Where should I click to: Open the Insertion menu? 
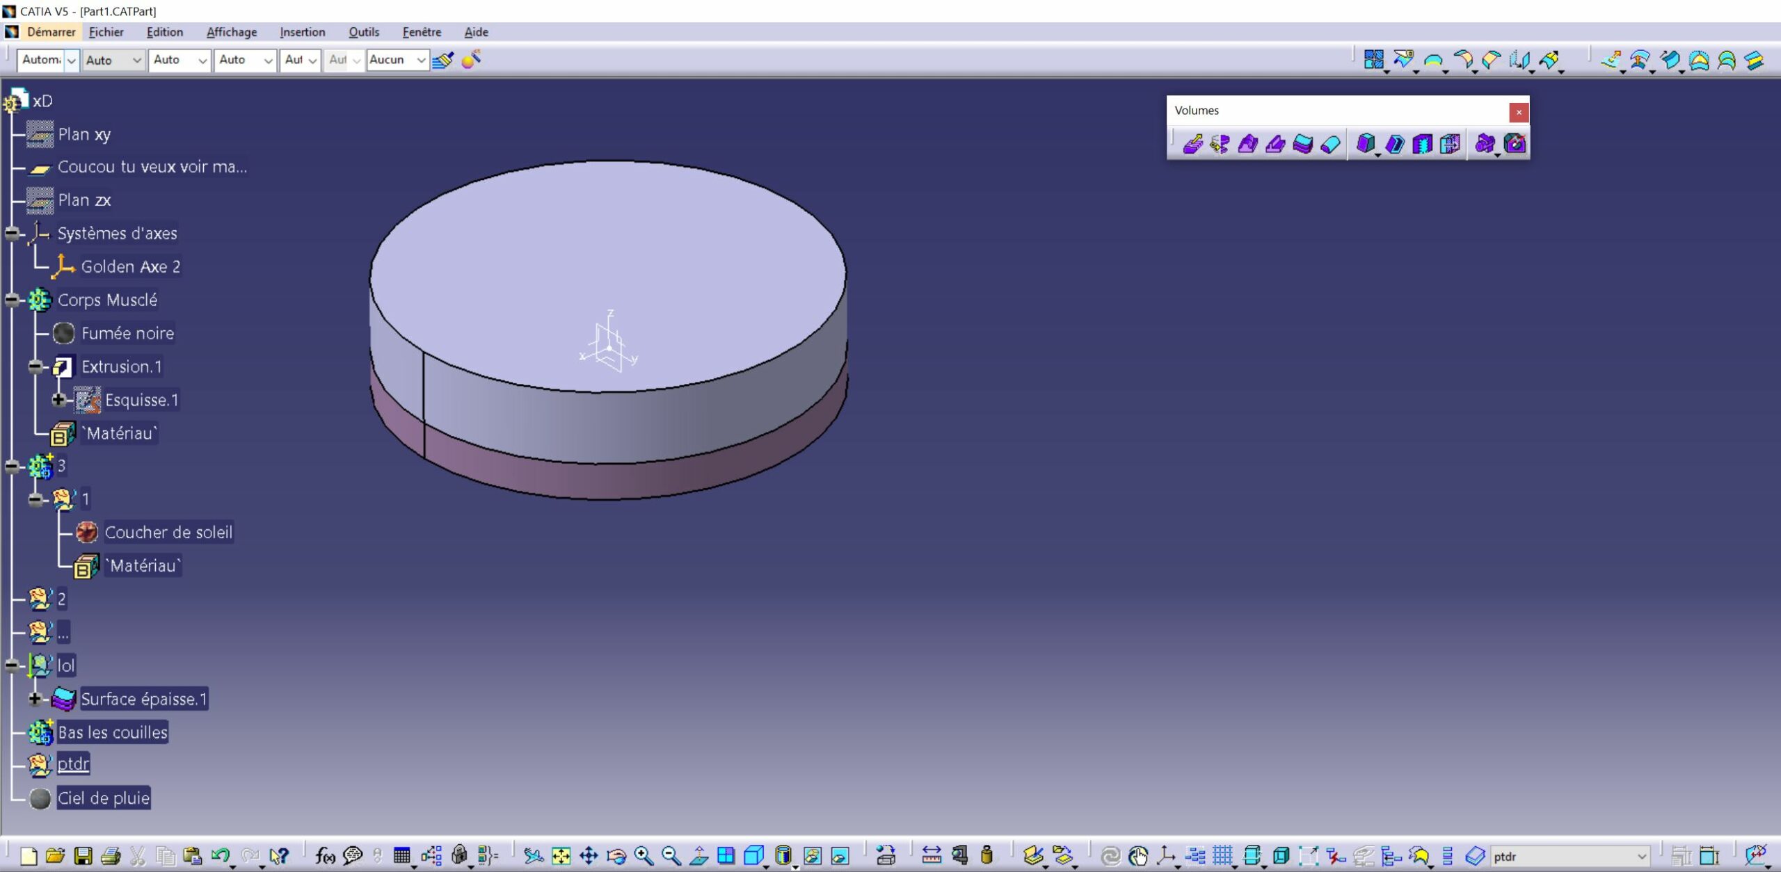pos(302,32)
